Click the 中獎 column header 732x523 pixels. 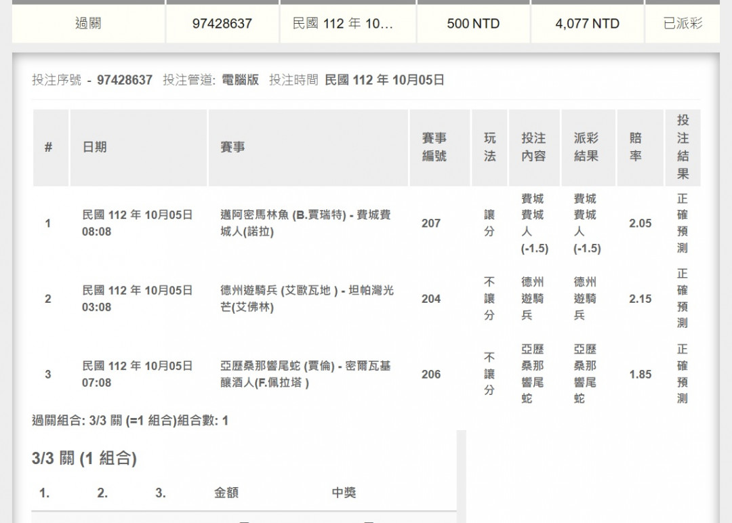pos(344,493)
